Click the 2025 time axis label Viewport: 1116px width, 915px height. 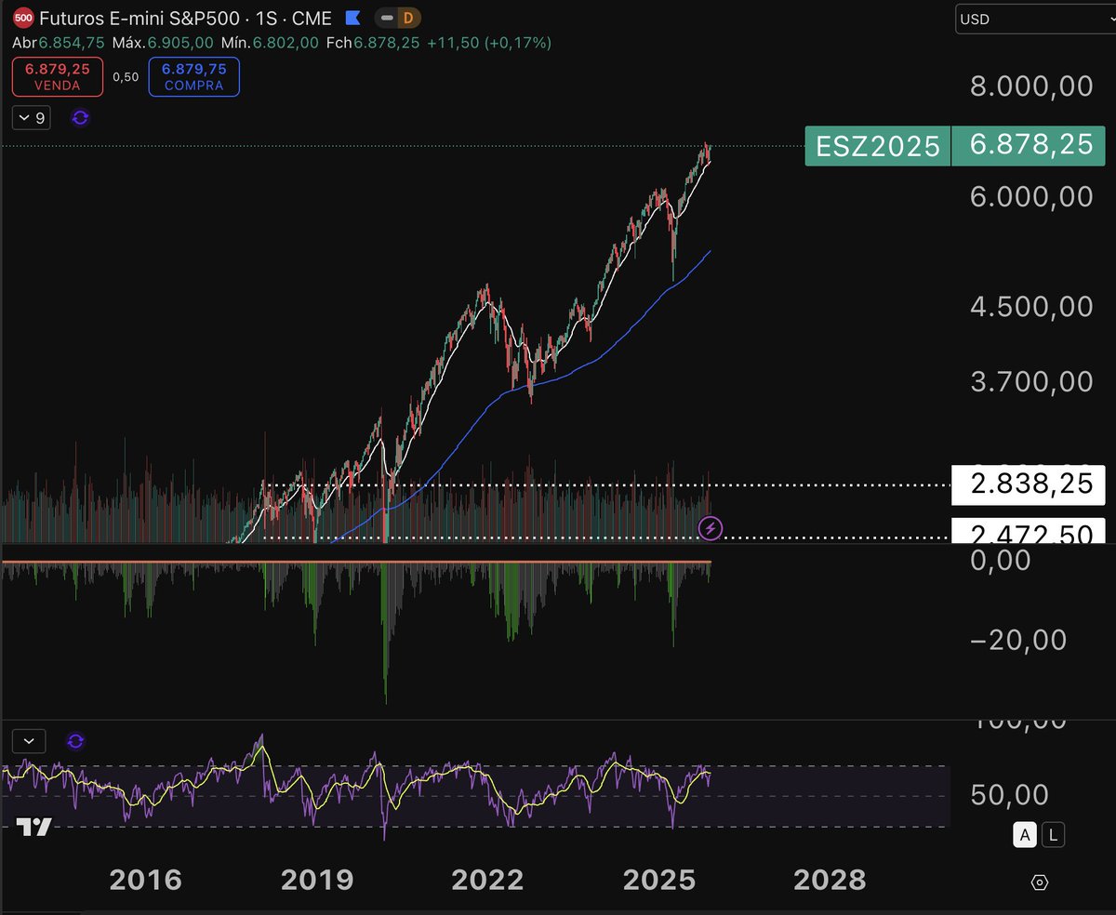click(659, 880)
